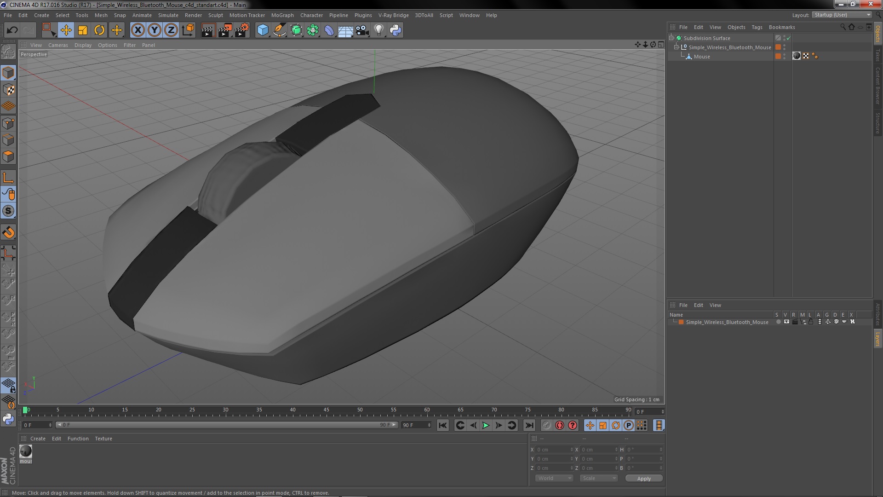This screenshot has width=883, height=497.
Task: Enable the Snap toggle in sidebar
Action: coord(8,211)
